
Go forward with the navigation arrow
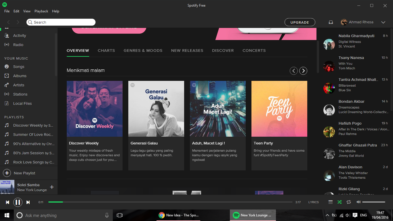coord(18,22)
